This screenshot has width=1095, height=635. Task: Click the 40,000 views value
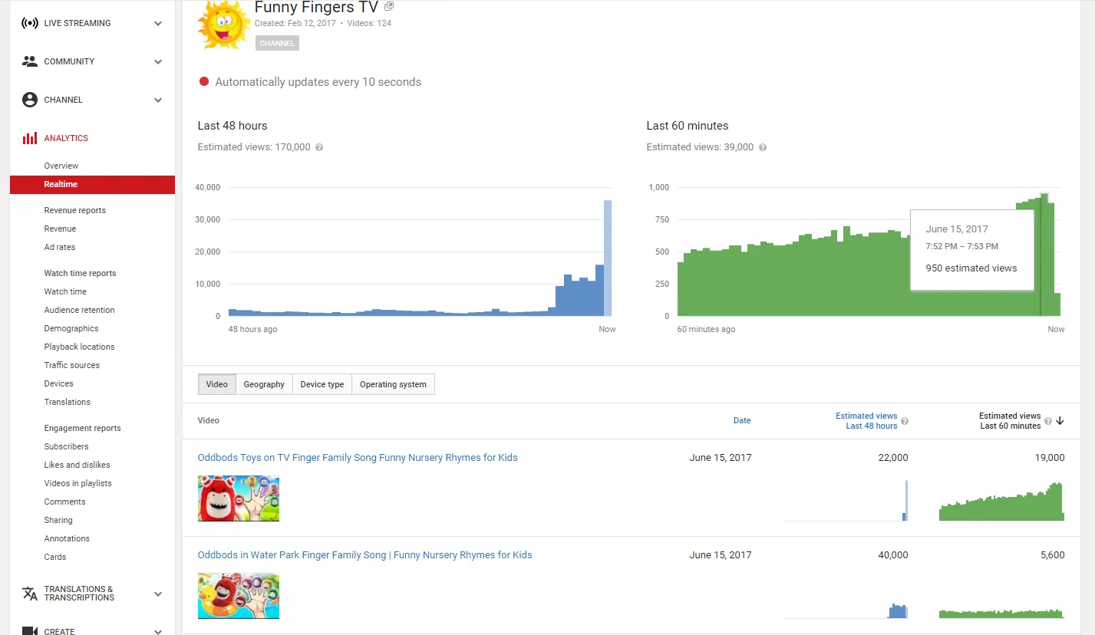click(x=893, y=555)
